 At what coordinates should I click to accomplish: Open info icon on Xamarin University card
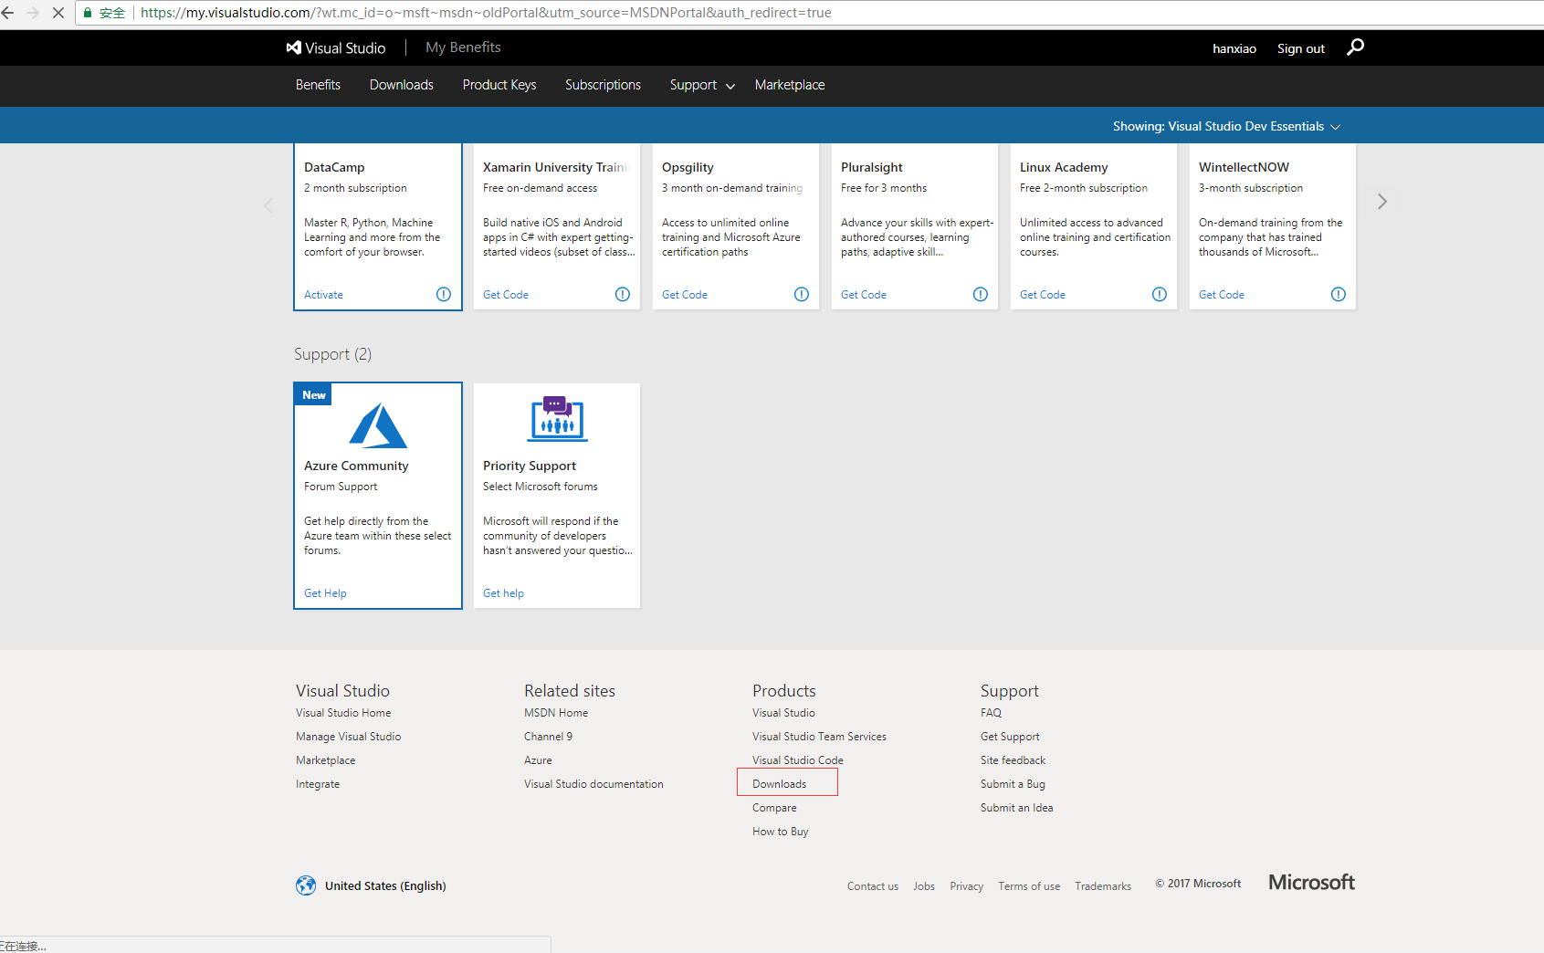(623, 294)
